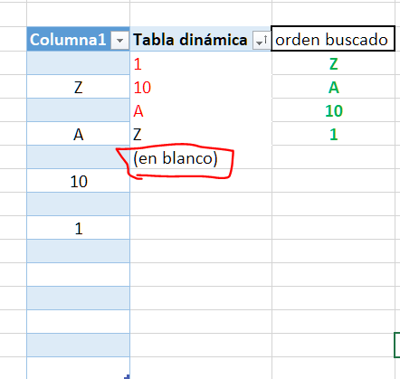Click the table resize handle at Columna1 bottom
This screenshot has width=400, height=379.
click(128, 376)
